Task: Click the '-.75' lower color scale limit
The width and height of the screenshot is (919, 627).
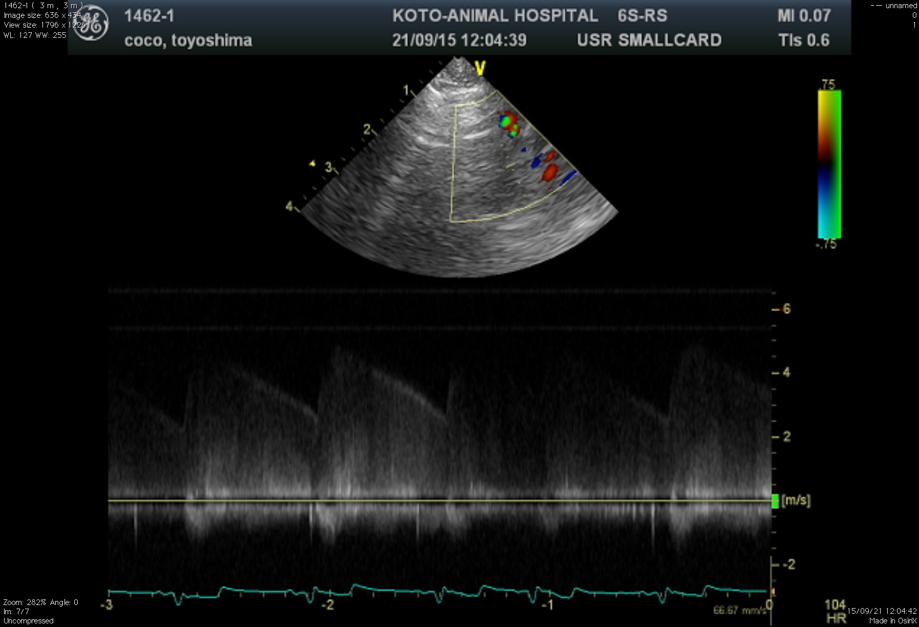Action: (827, 244)
